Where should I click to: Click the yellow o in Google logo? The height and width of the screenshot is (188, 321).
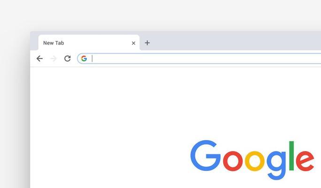pyautogui.click(x=255, y=161)
